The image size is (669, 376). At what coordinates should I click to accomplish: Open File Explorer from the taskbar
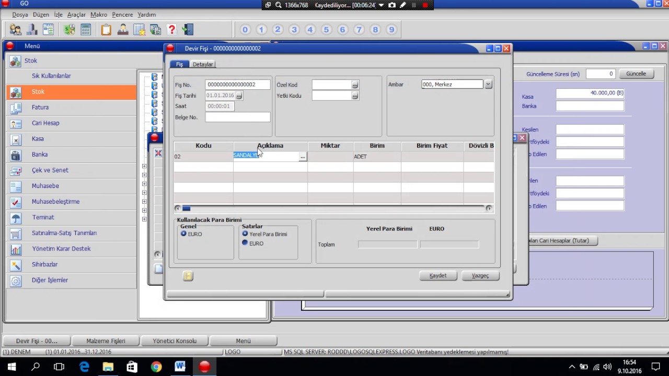108,367
